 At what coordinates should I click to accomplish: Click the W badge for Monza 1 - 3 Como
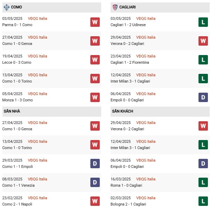click(95, 97)
